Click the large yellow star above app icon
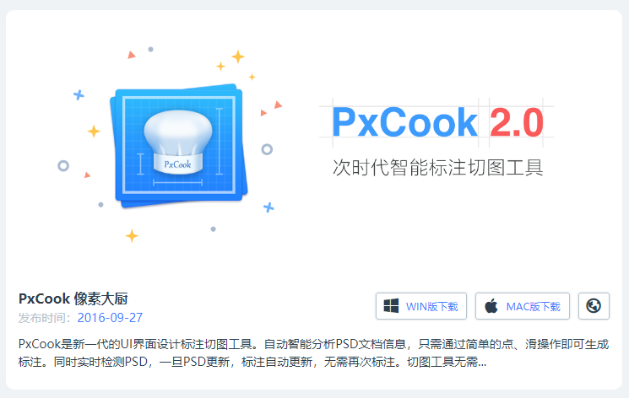The width and height of the screenshot is (629, 398). pyautogui.click(x=238, y=56)
